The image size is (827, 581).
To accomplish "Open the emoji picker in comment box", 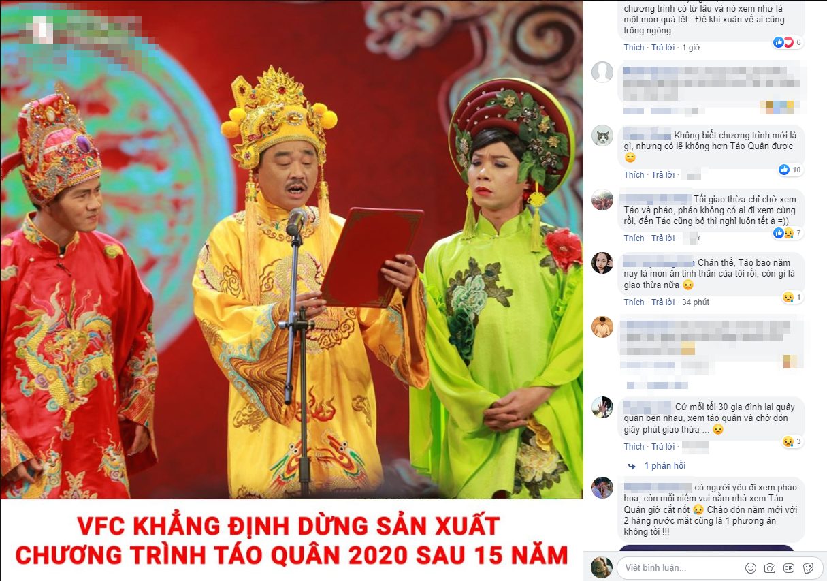I will click(x=751, y=568).
